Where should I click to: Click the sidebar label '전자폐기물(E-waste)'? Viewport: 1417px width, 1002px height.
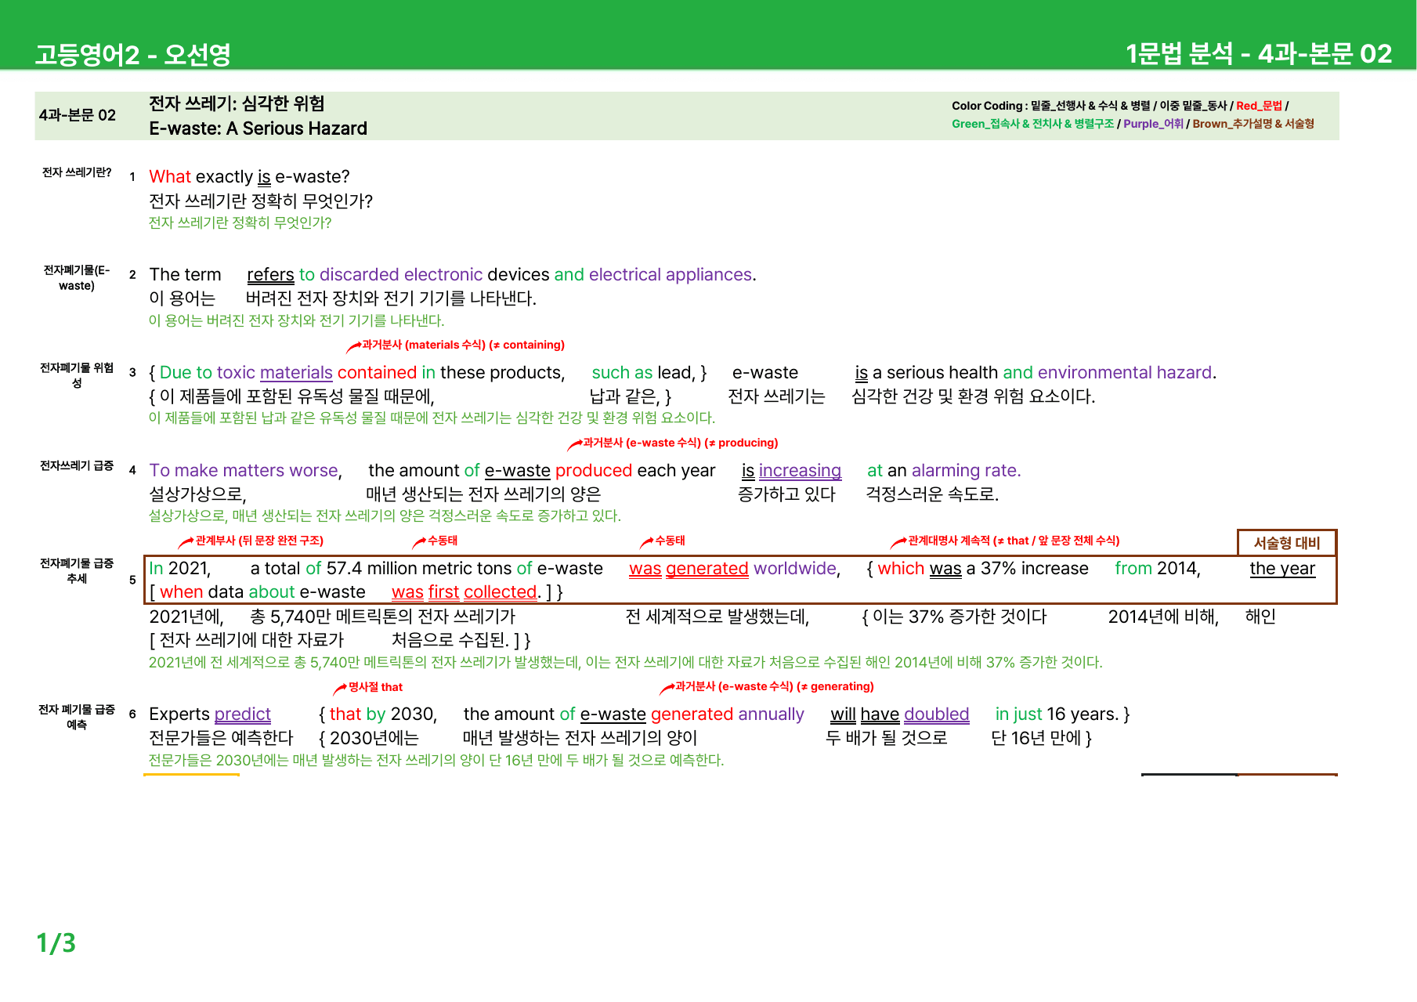coord(77,277)
